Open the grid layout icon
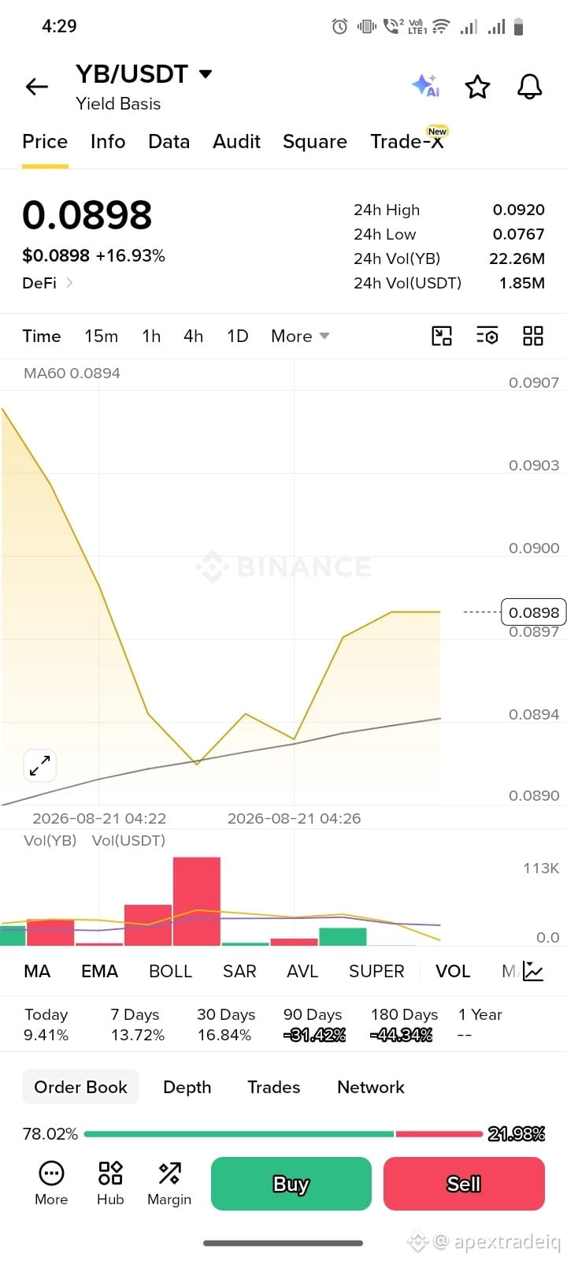This screenshot has height=1261, width=567. (533, 337)
